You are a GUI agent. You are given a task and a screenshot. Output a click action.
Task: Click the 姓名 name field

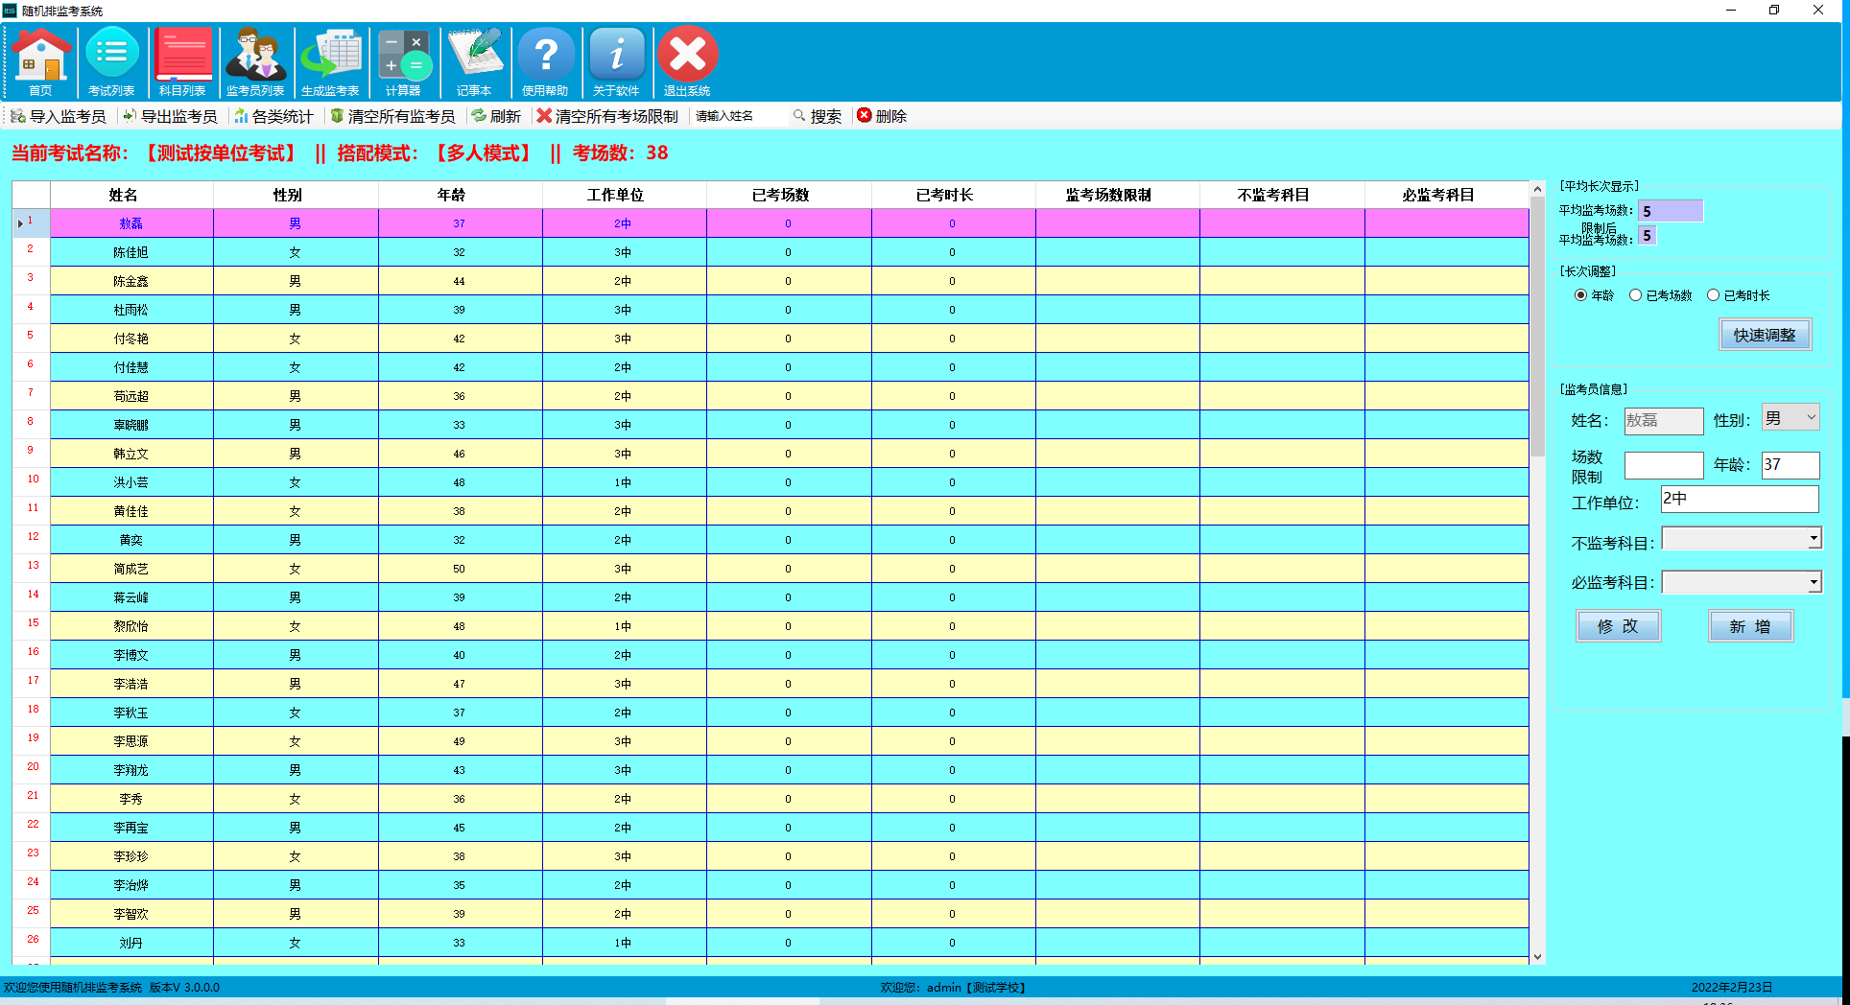pyautogui.click(x=1664, y=421)
